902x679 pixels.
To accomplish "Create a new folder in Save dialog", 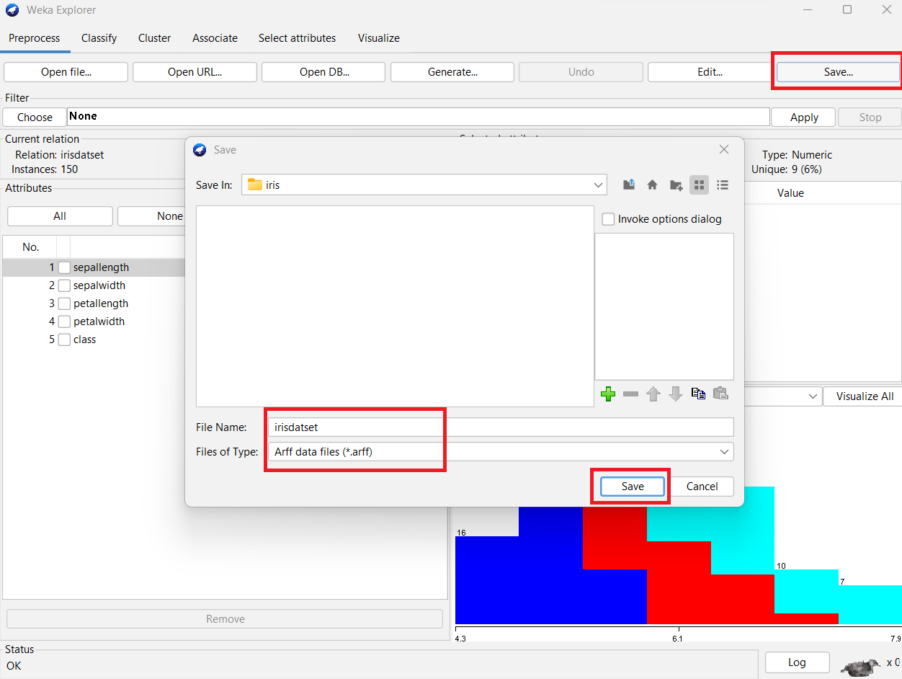I will pyautogui.click(x=676, y=185).
